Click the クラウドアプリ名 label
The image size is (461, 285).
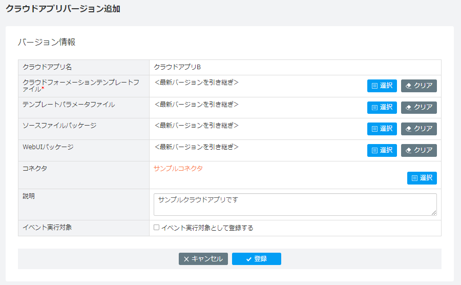pyautogui.click(x=47, y=67)
